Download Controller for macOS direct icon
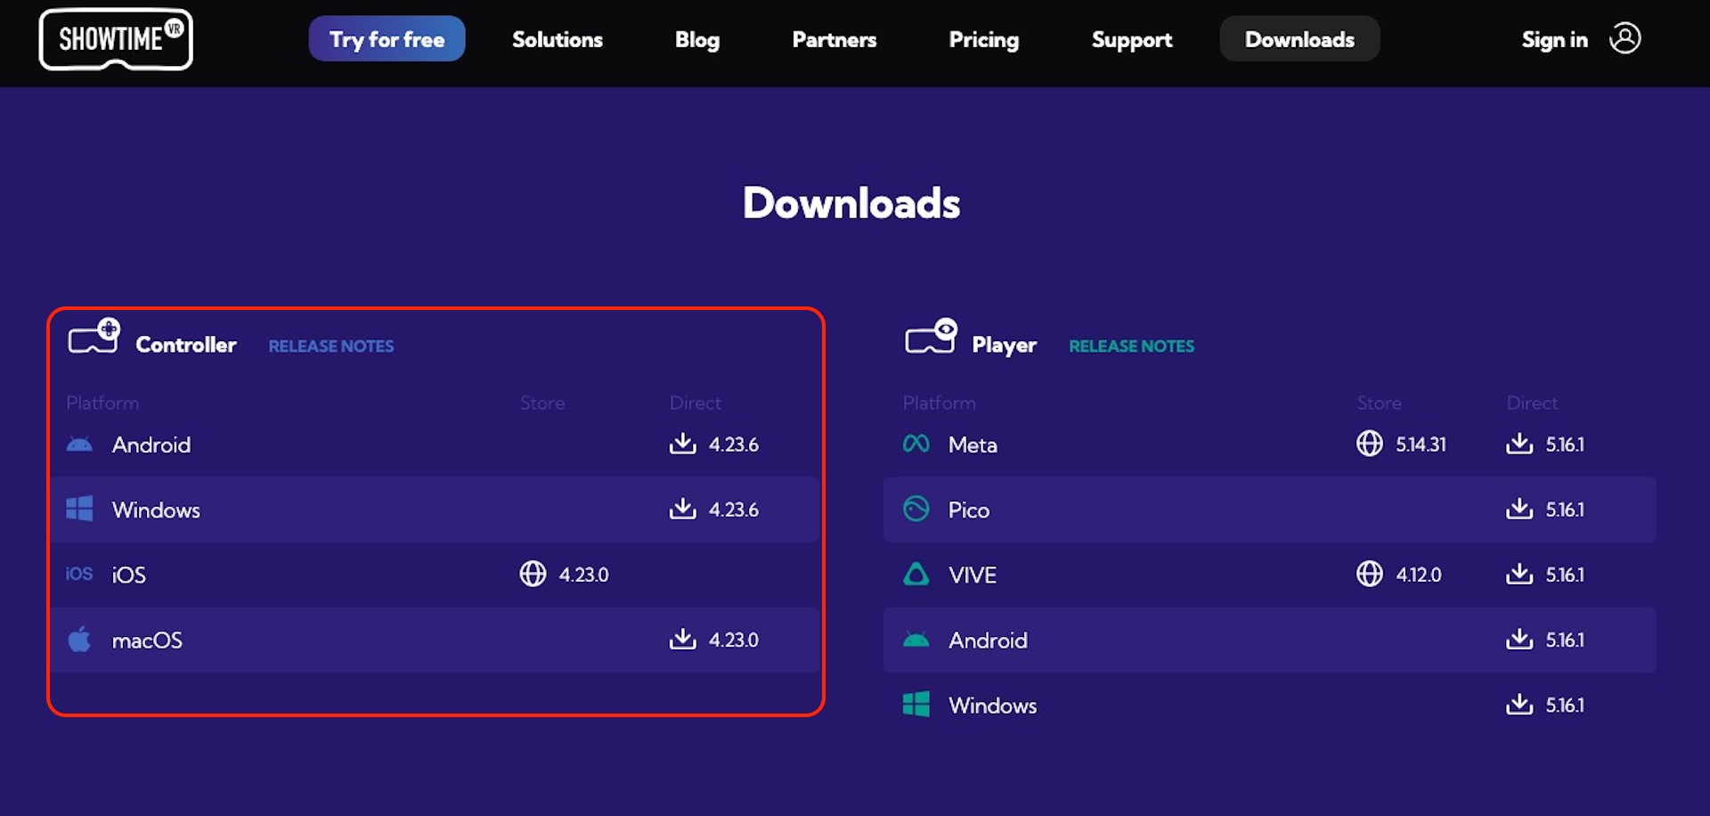1710x816 pixels. (683, 638)
